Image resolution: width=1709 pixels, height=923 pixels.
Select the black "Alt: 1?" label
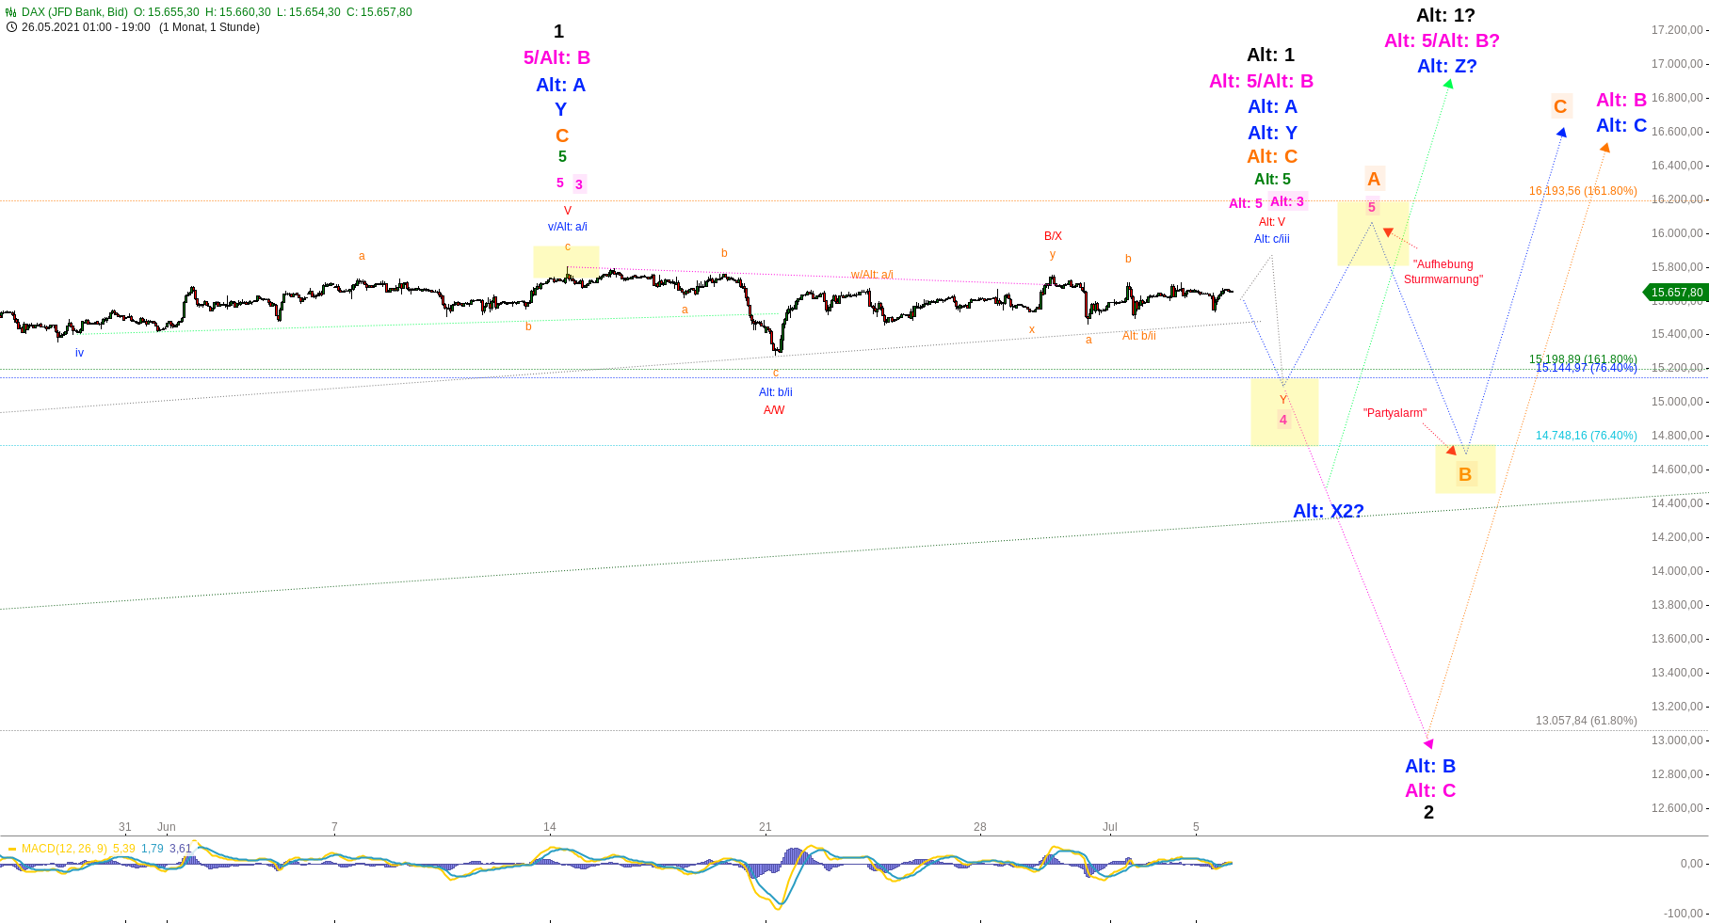pyautogui.click(x=1445, y=15)
